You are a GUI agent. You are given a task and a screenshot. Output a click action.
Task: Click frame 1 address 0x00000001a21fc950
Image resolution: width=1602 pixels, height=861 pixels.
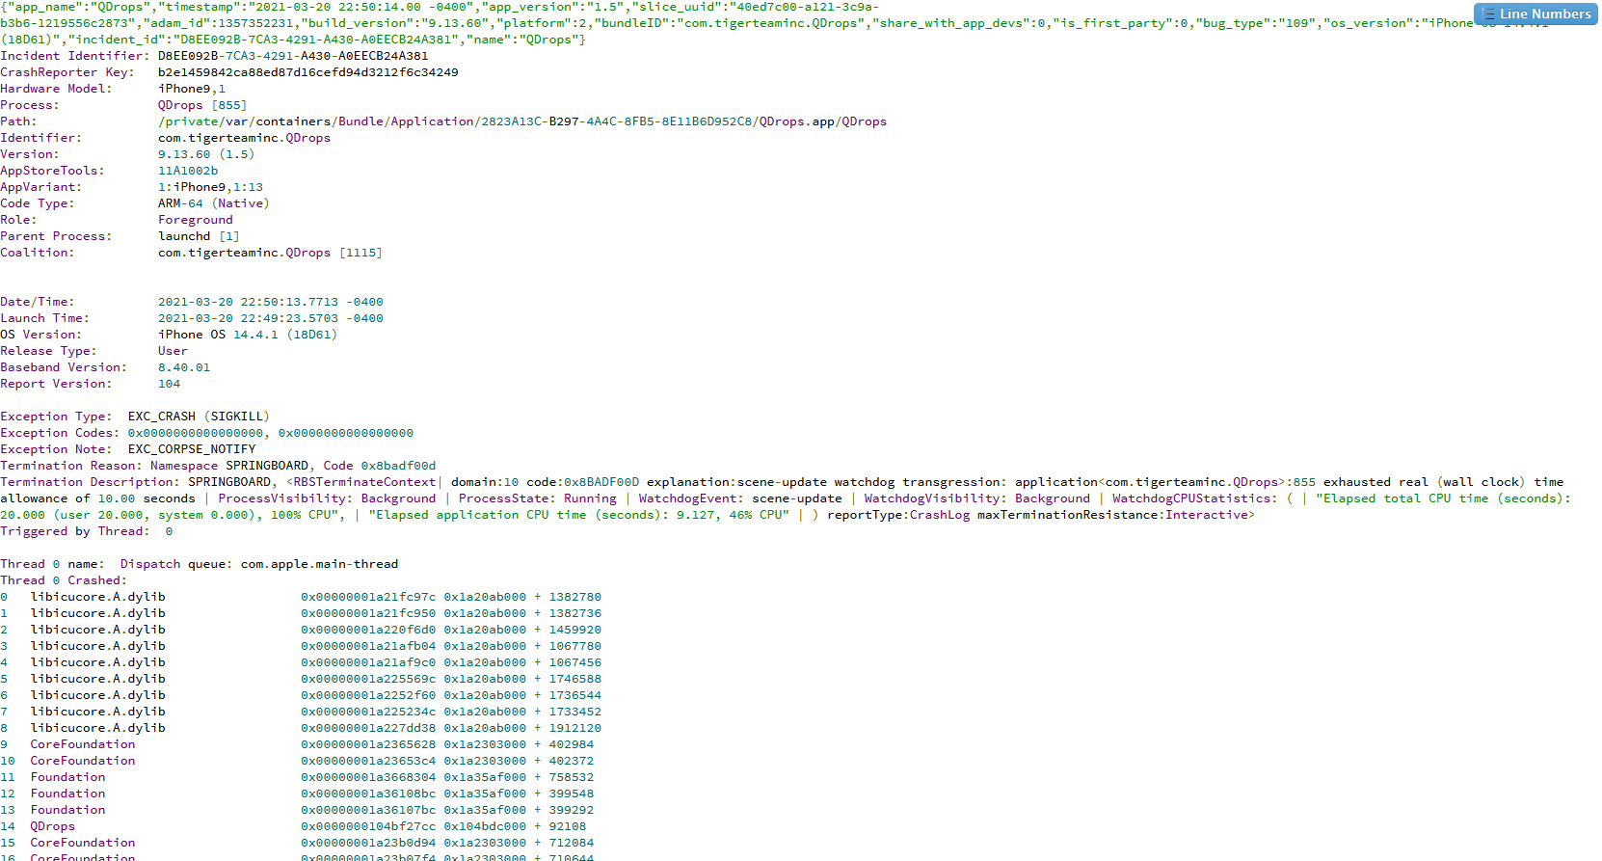coord(368,613)
